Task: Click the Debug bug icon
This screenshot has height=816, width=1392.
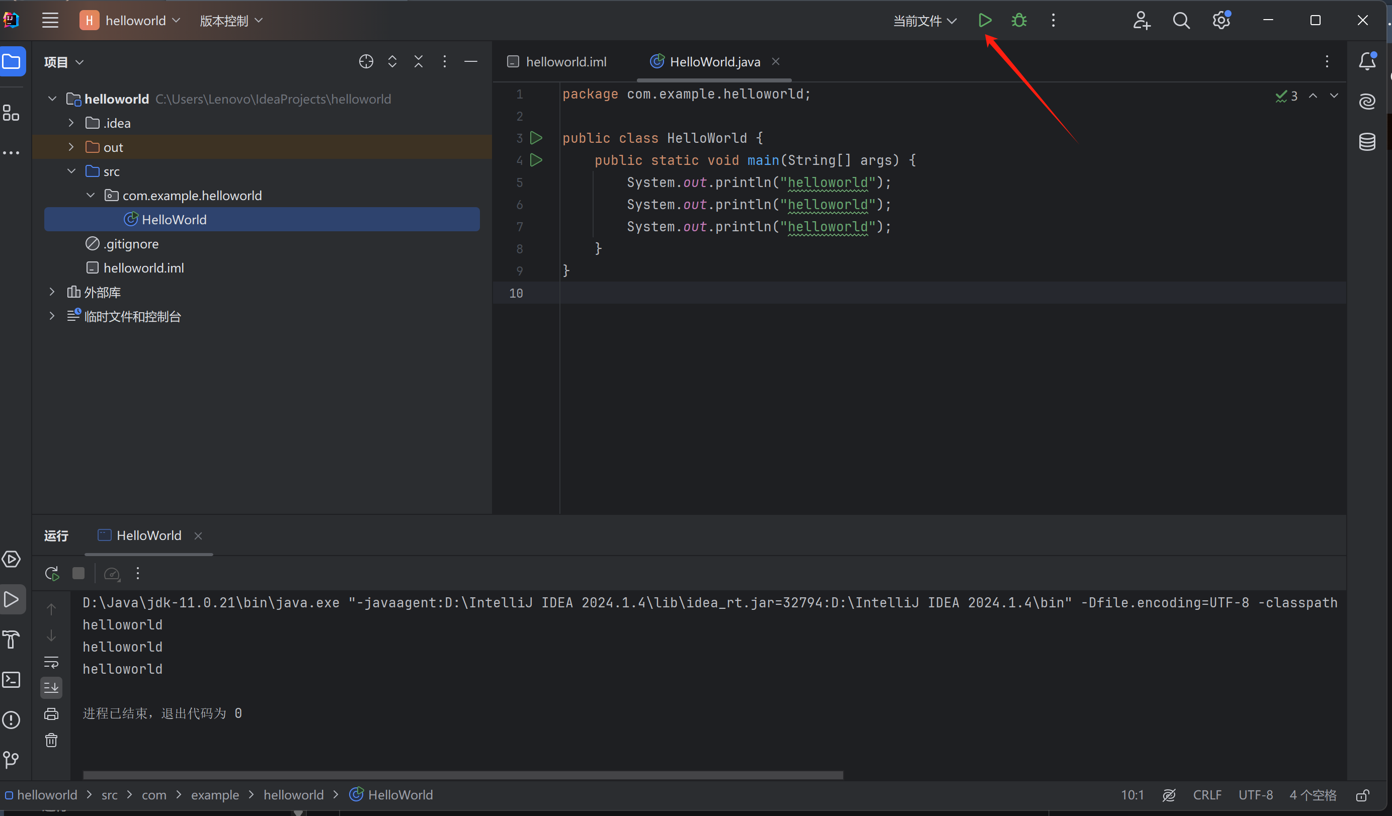Action: point(1019,21)
